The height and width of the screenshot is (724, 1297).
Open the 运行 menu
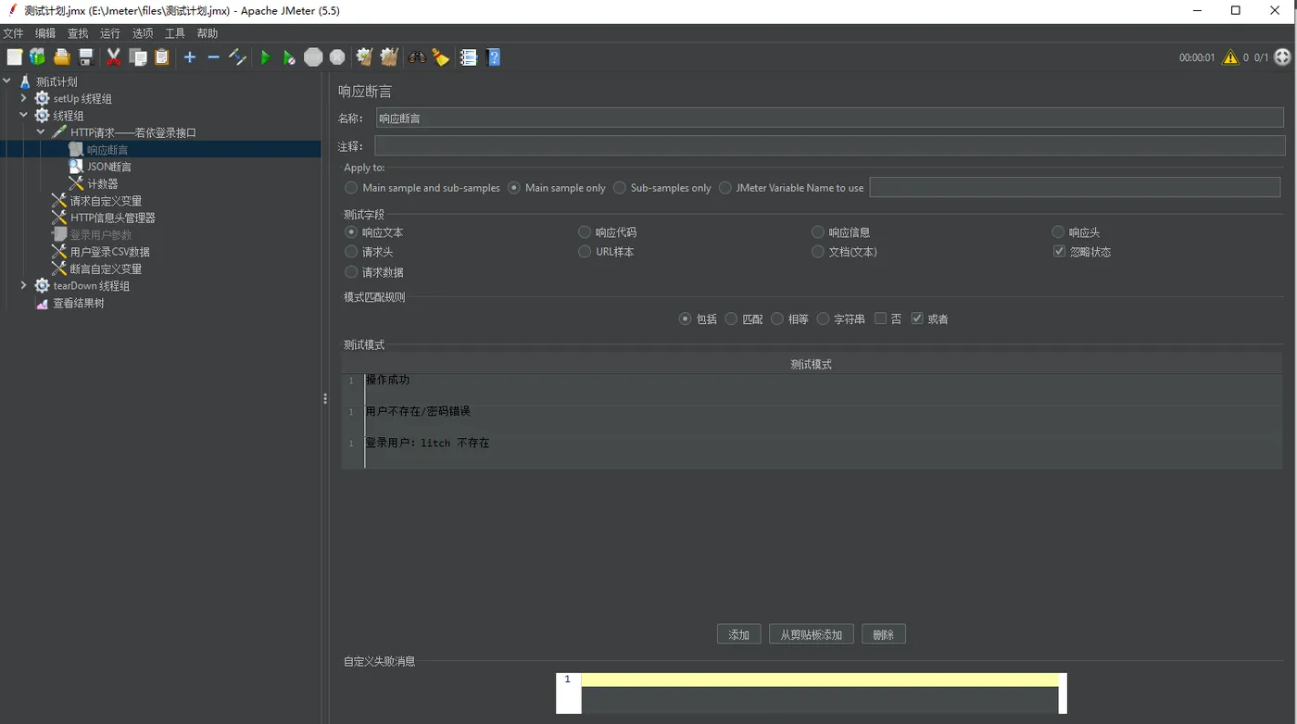(x=110, y=33)
